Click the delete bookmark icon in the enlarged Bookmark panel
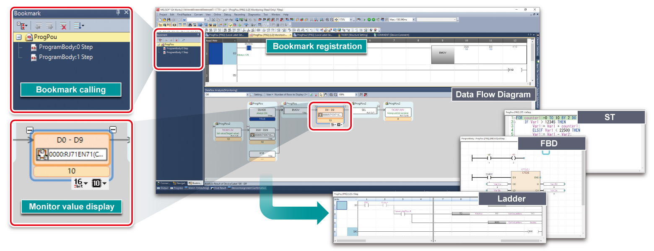 pos(63,26)
